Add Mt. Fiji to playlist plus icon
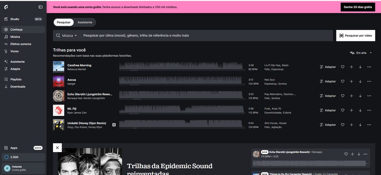 coord(351,110)
